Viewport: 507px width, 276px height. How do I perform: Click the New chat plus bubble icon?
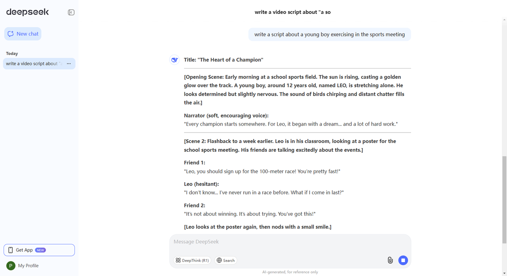click(x=11, y=34)
